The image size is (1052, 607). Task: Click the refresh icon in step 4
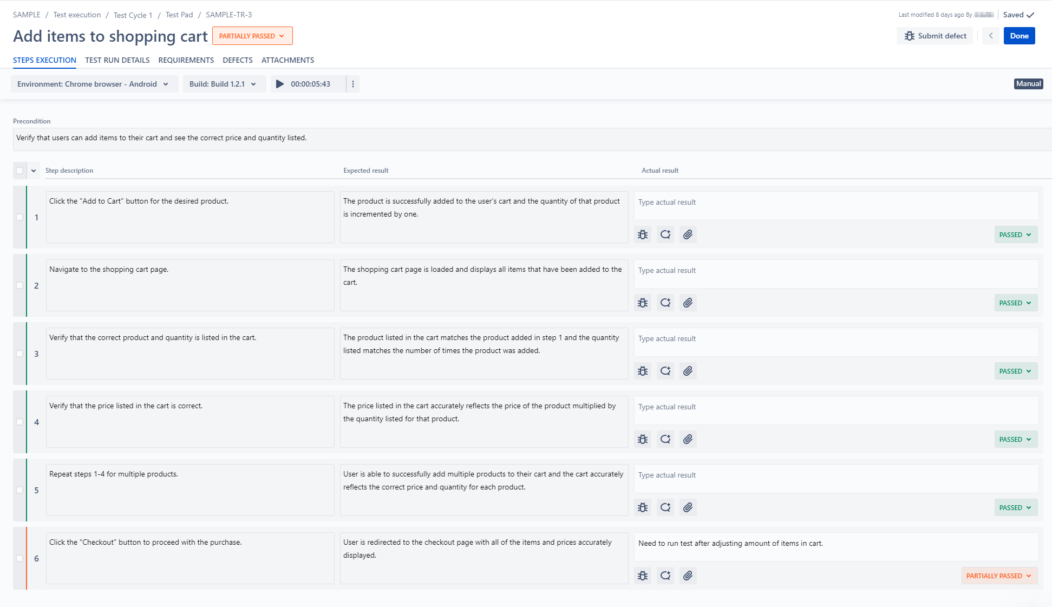click(665, 439)
